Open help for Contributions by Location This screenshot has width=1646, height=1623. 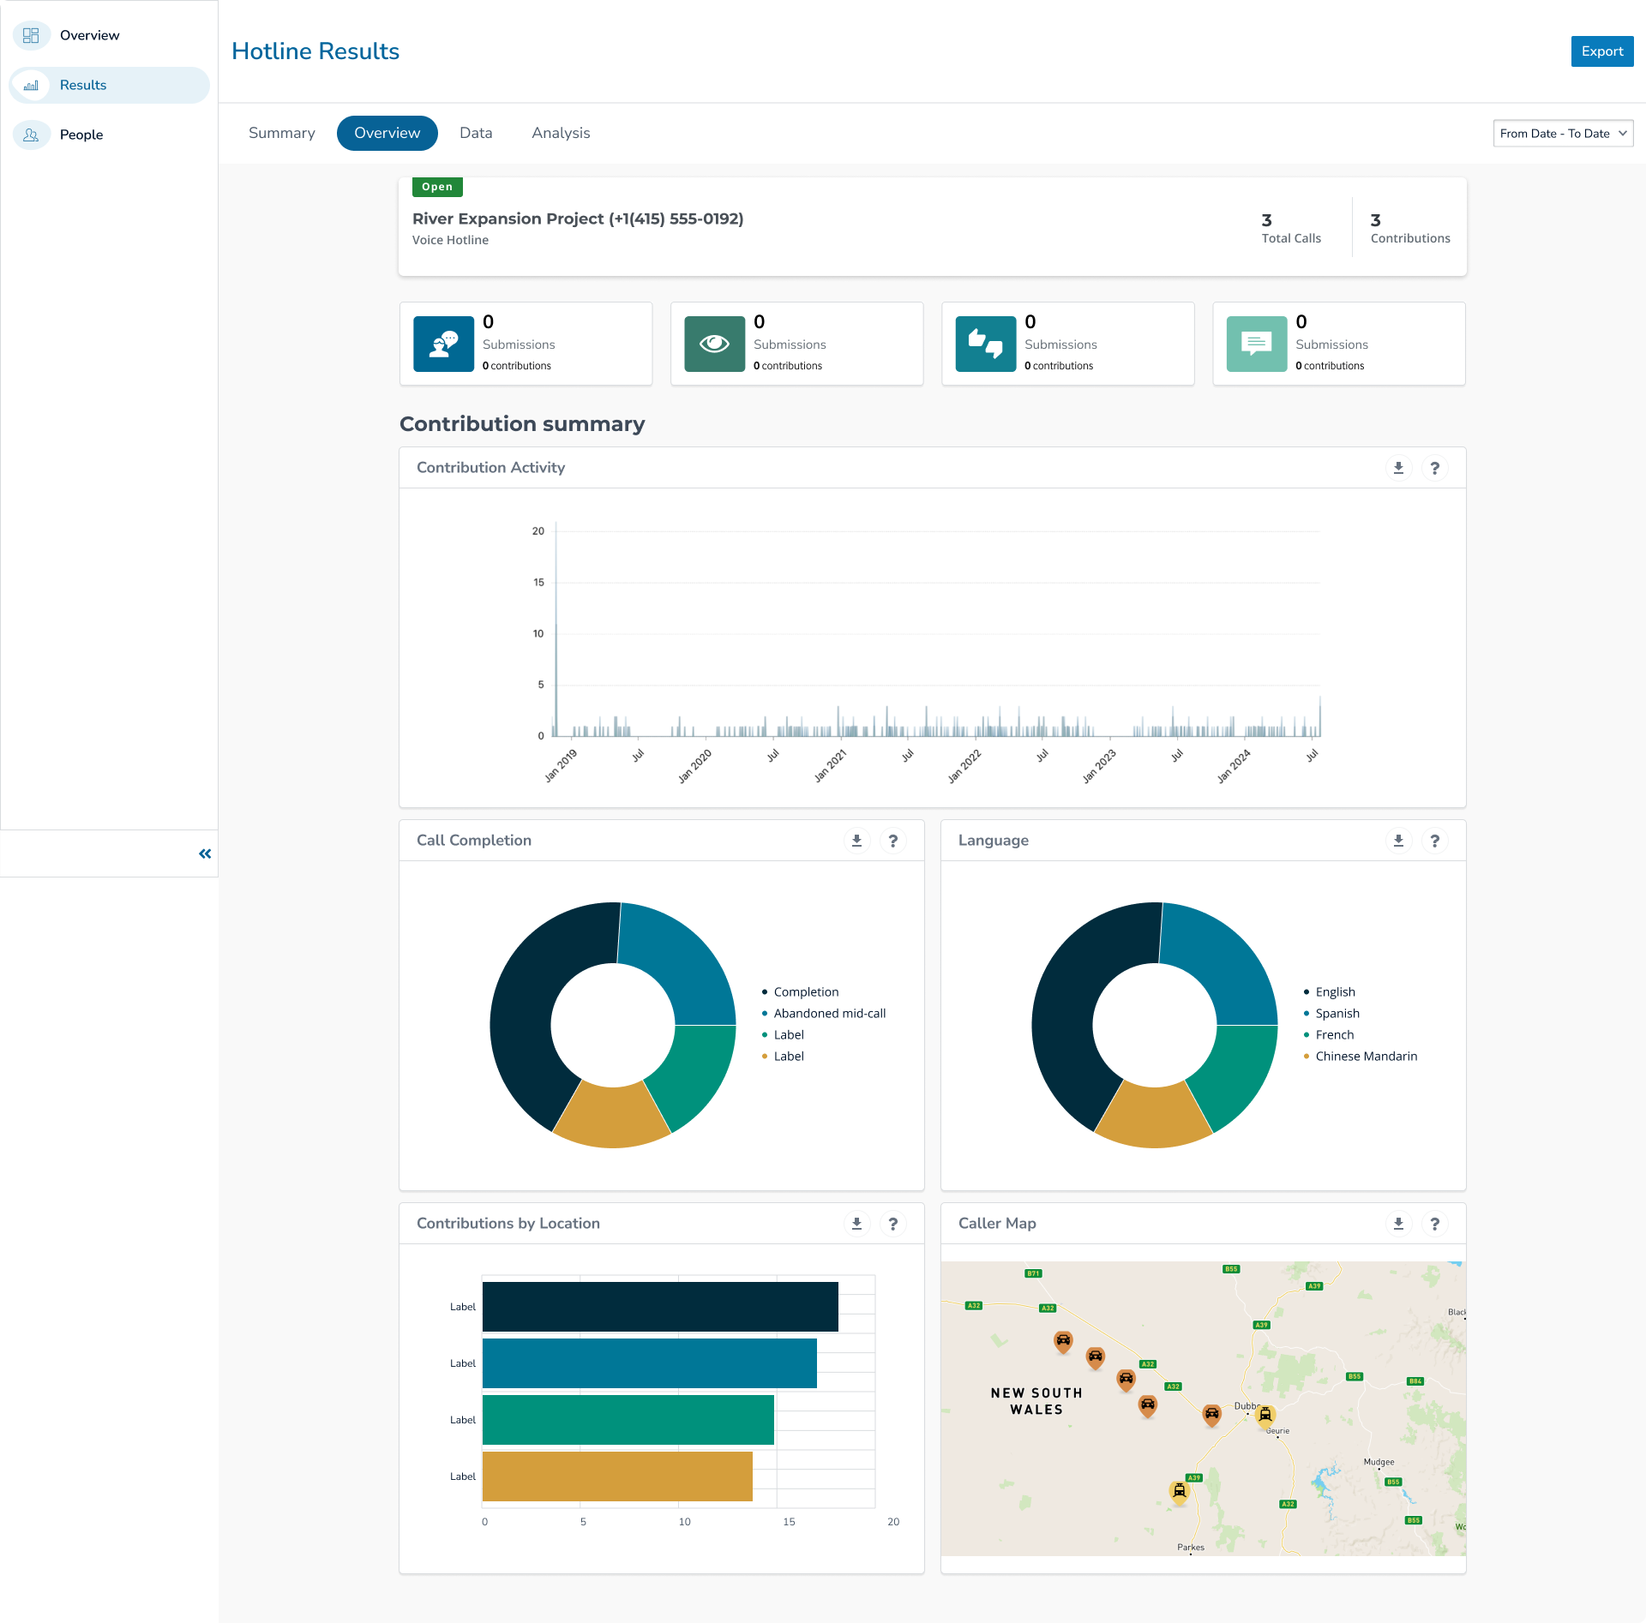[x=892, y=1224]
